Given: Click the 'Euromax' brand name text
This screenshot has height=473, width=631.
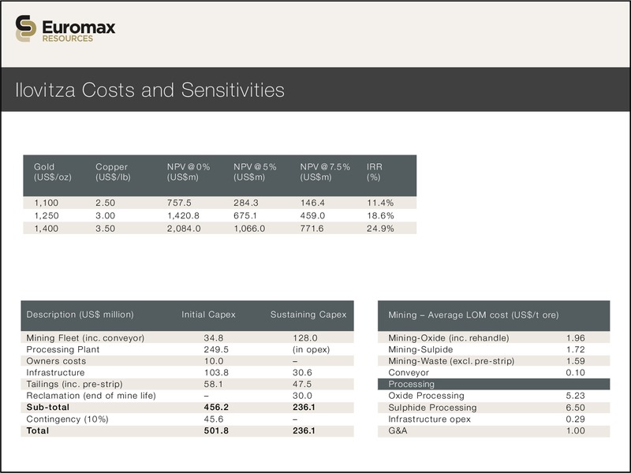Looking at the screenshot, I should (78, 28).
